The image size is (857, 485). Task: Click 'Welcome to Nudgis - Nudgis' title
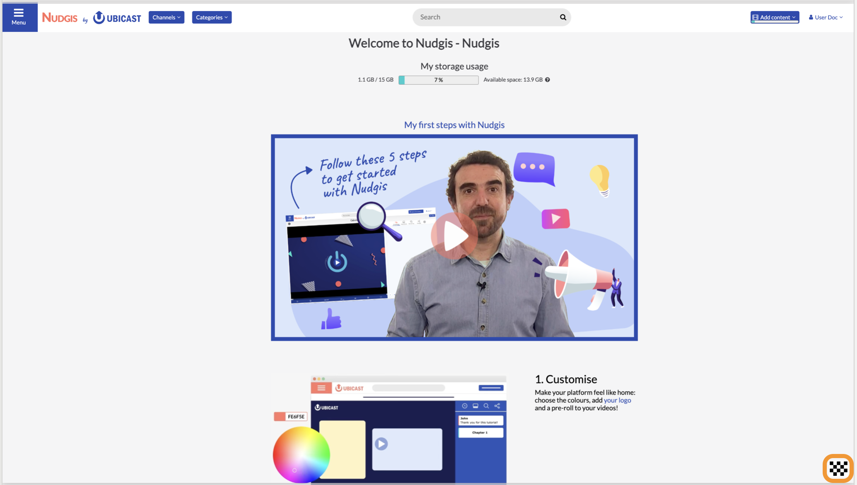point(424,43)
